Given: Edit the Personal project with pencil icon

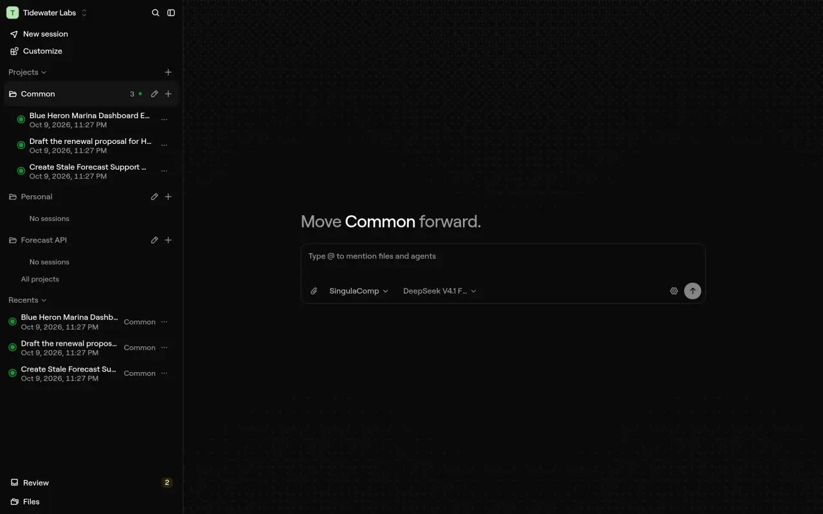Looking at the screenshot, I should [x=154, y=197].
